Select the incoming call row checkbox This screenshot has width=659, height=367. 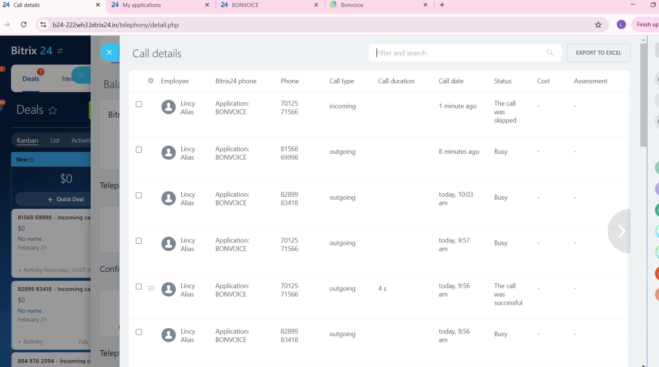pos(139,104)
